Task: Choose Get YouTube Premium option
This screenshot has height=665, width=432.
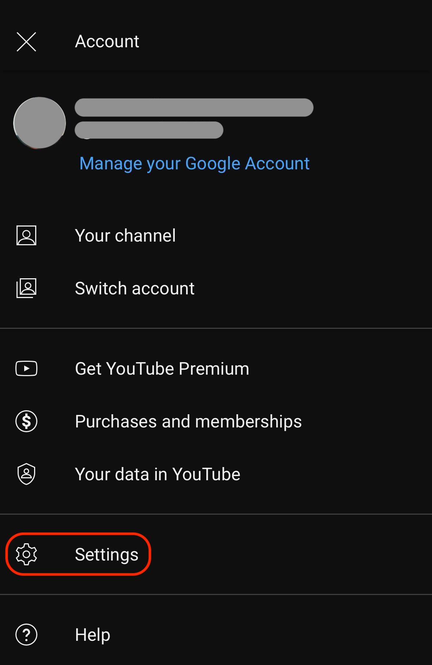Action: click(x=162, y=369)
